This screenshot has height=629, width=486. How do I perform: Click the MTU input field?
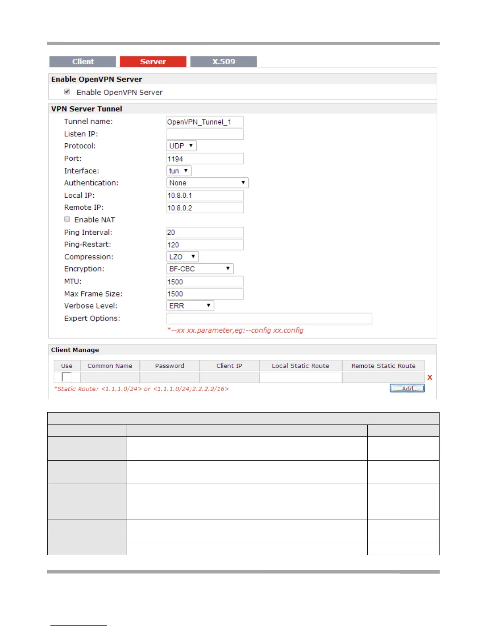tap(205, 282)
